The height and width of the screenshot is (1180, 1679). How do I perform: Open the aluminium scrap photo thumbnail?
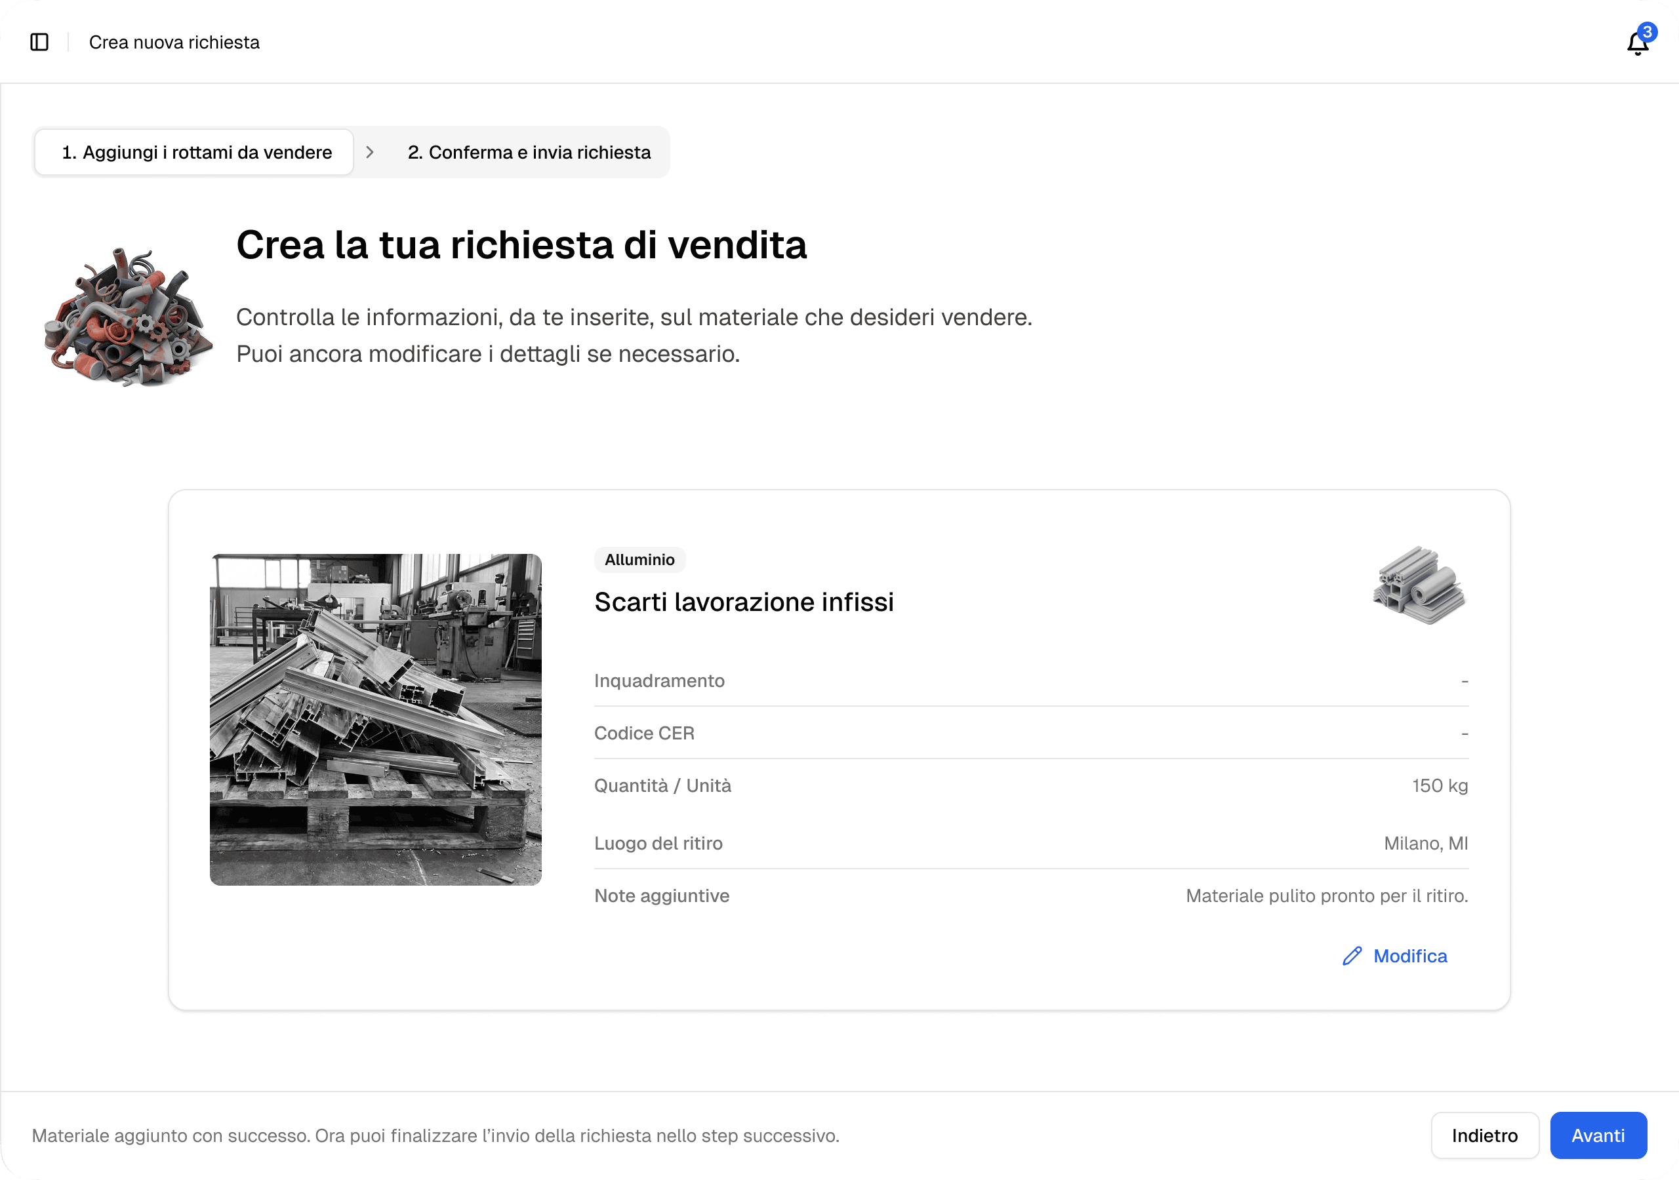376,719
